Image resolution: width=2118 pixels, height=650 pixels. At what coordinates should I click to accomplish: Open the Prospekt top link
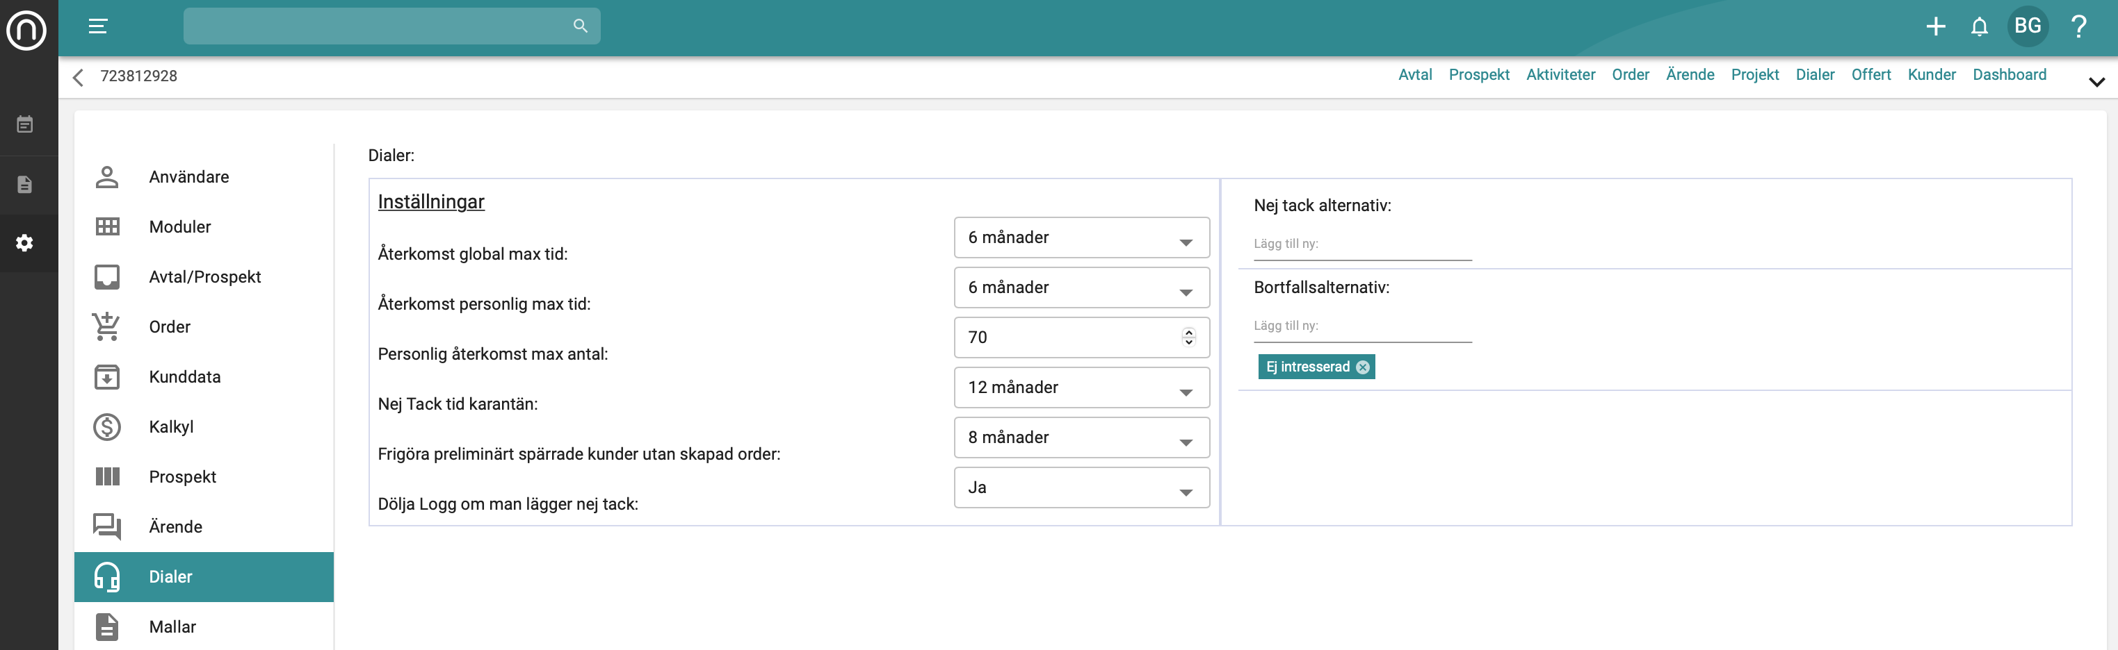pyautogui.click(x=1479, y=75)
